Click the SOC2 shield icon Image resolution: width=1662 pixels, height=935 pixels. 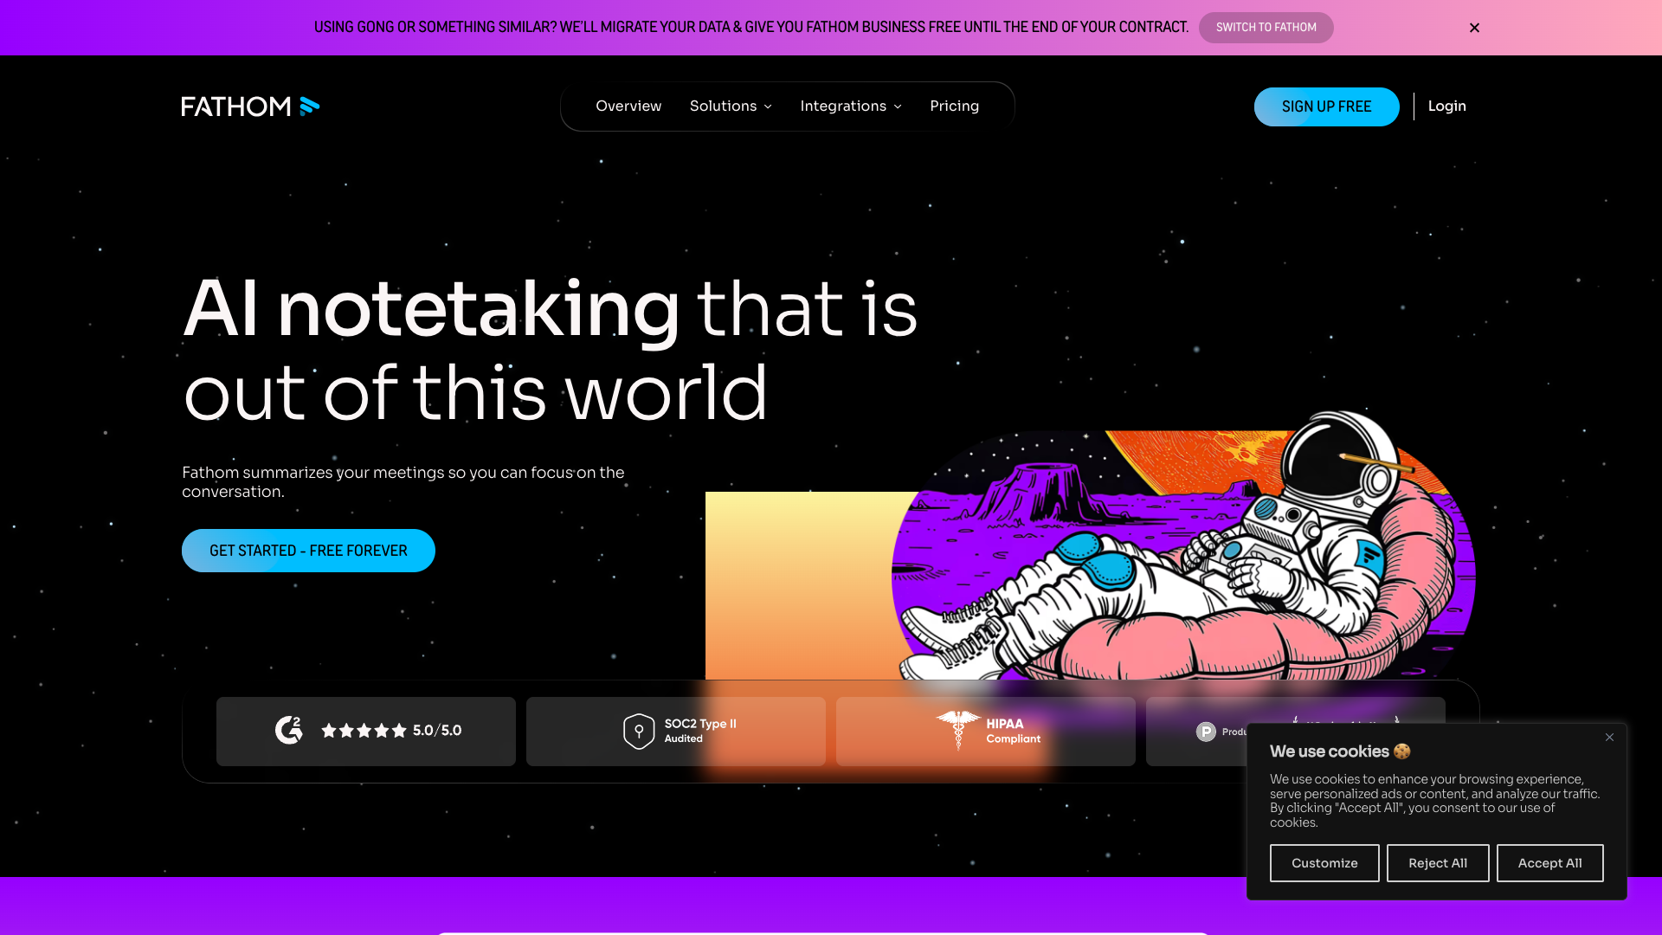[639, 732]
